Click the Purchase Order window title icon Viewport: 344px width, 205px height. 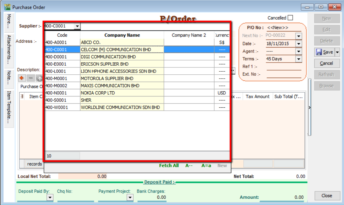pos(7,7)
